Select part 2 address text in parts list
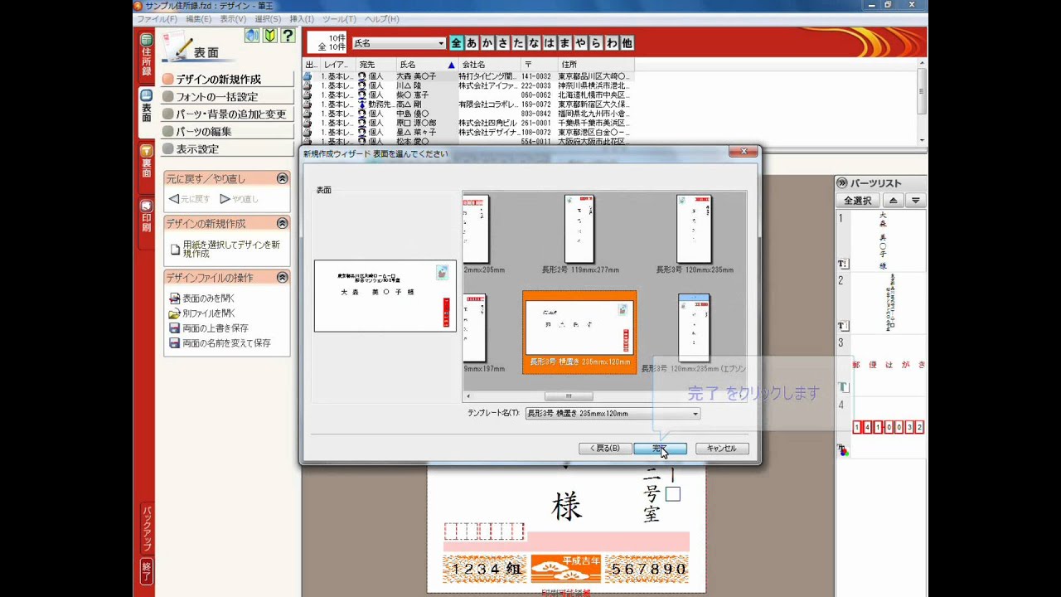 coord(891,302)
